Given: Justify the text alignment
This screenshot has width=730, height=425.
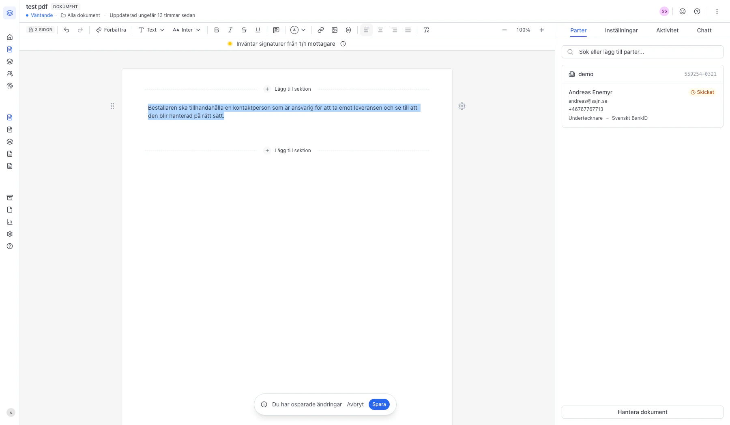Looking at the screenshot, I should 408,30.
